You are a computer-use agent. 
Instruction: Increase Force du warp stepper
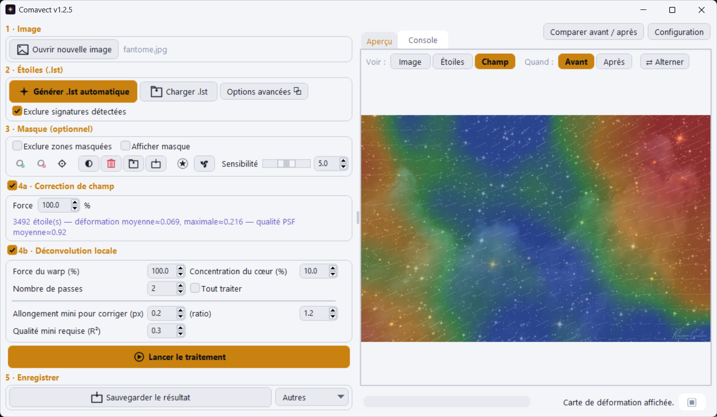(x=180, y=268)
